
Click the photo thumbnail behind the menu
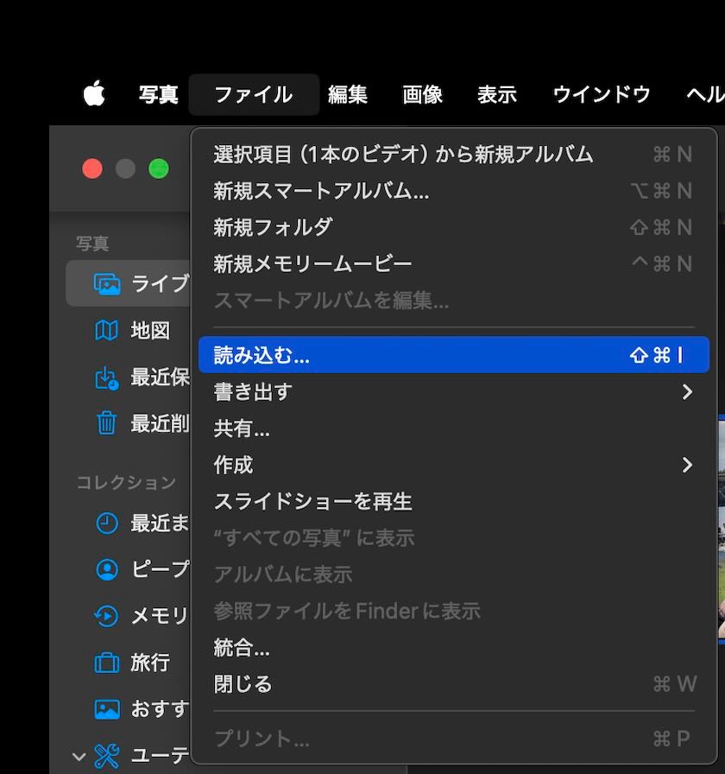click(x=722, y=528)
